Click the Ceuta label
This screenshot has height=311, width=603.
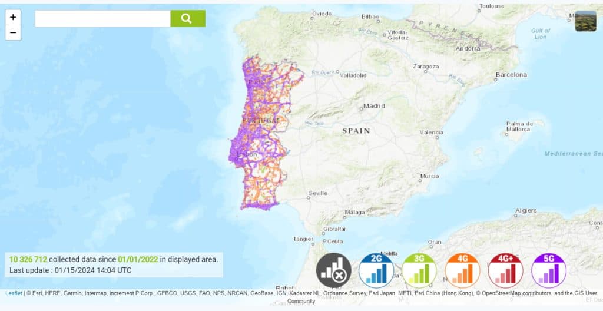[x=334, y=241]
